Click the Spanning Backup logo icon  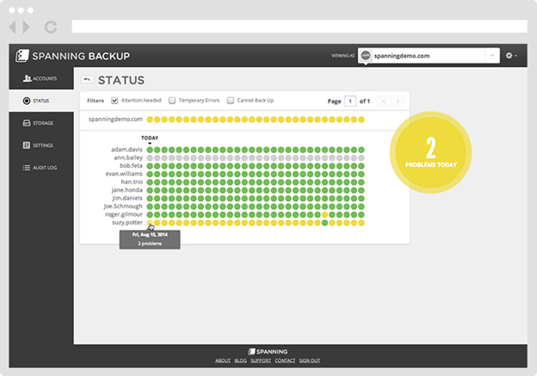22,56
